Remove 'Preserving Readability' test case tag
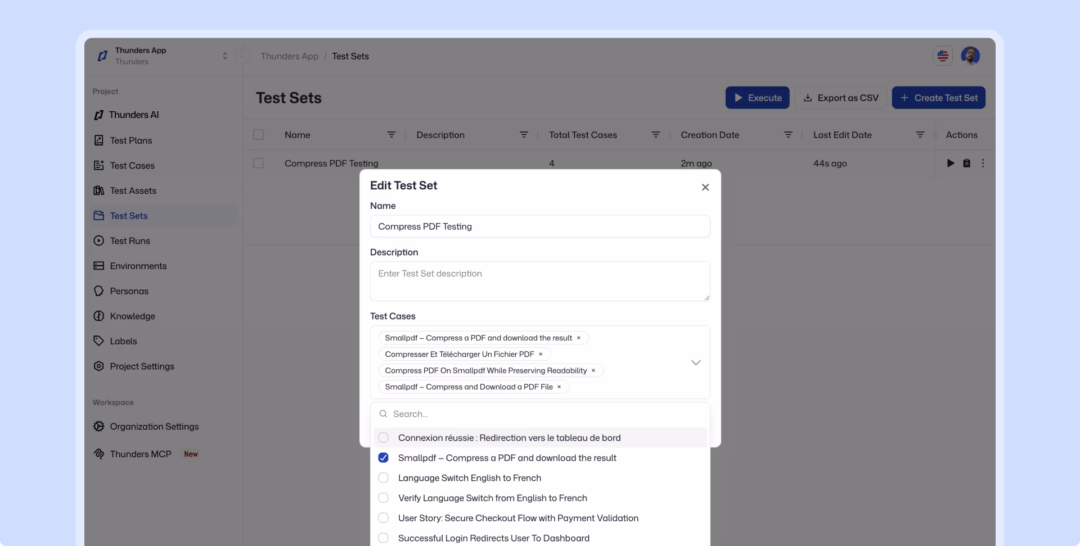The height and width of the screenshot is (546, 1080). click(x=593, y=371)
